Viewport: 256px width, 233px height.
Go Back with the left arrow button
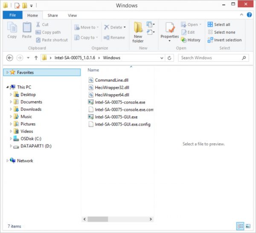coord(10,58)
